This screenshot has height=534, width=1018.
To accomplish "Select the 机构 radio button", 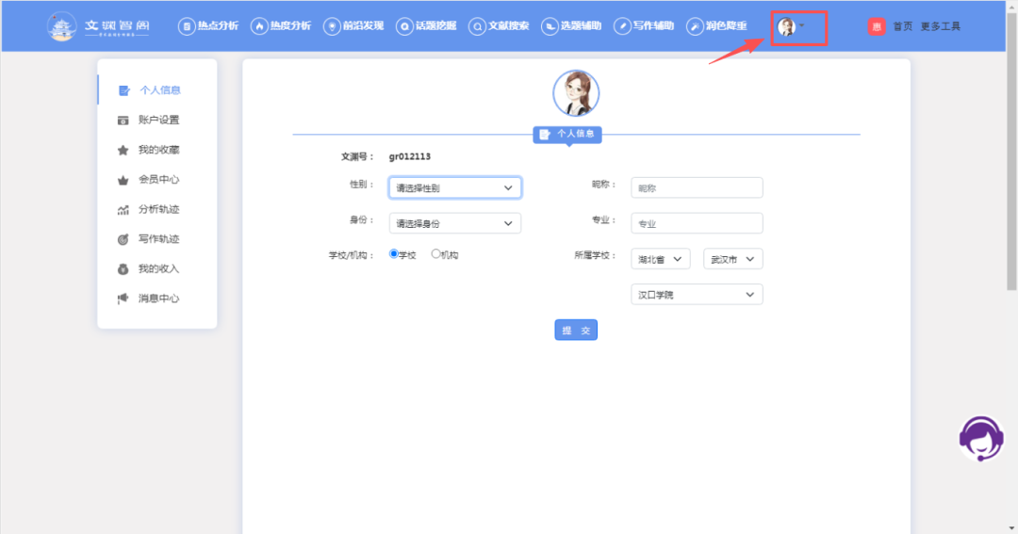I will pyautogui.click(x=435, y=254).
